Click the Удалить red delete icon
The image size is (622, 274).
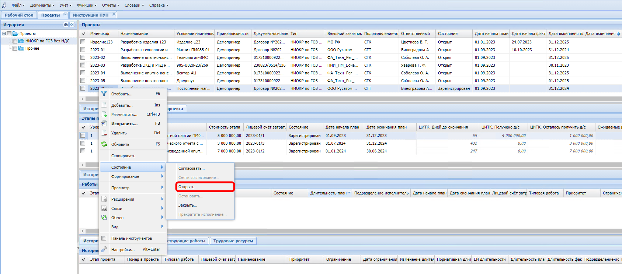click(104, 133)
